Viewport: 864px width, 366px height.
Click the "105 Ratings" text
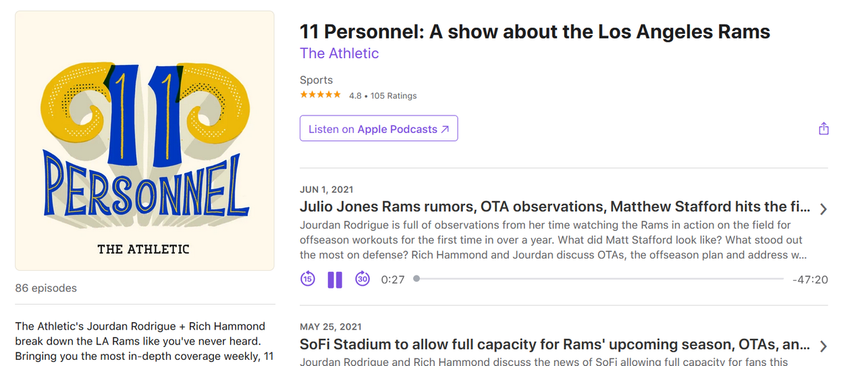tap(394, 96)
